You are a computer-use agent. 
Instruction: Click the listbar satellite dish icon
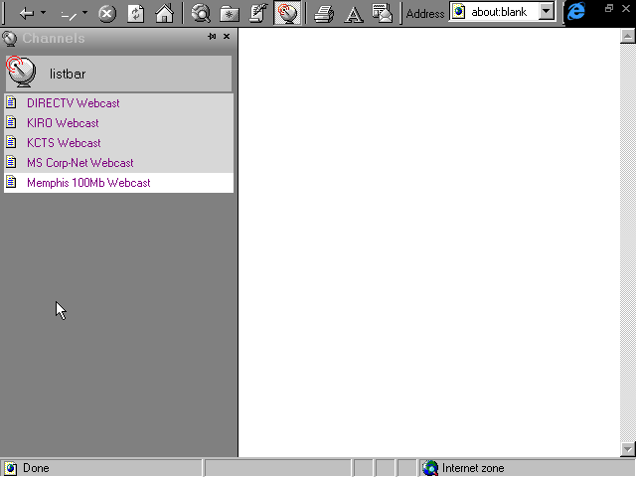point(22,73)
